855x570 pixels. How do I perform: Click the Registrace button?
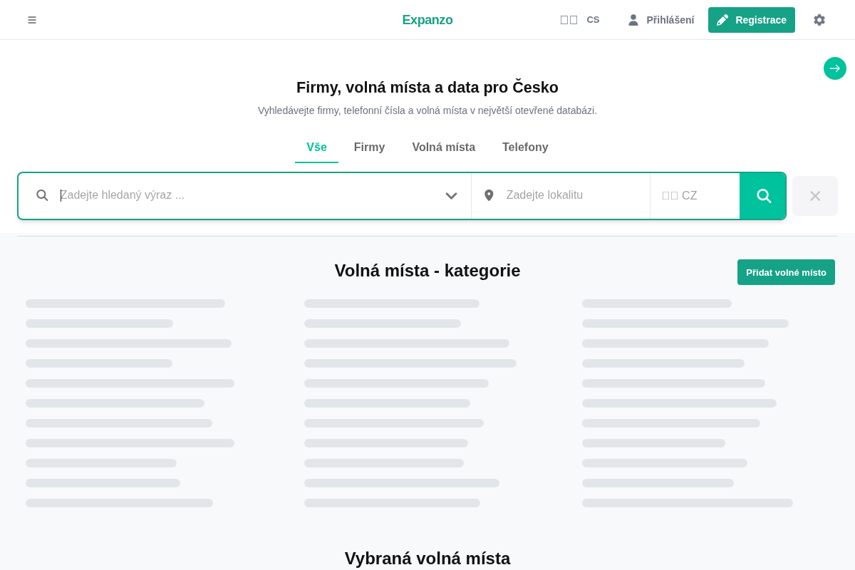pos(752,20)
